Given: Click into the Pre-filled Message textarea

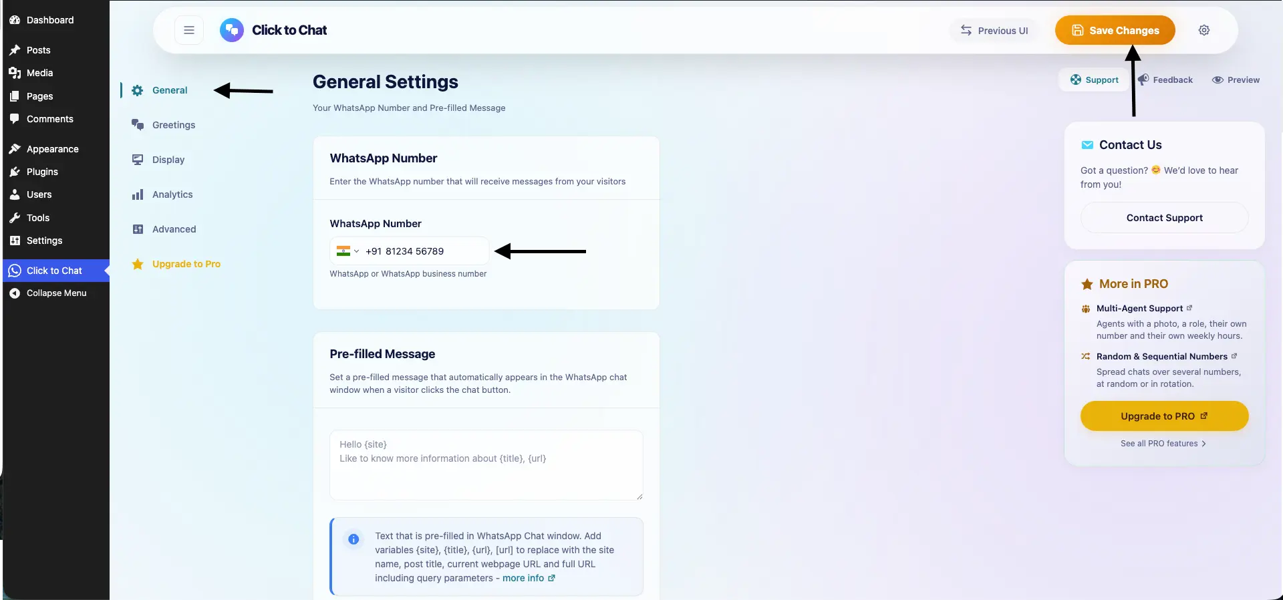Looking at the screenshot, I should coord(486,465).
